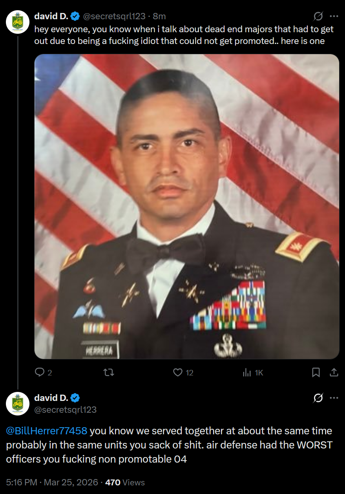The width and height of the screenshot is (345, 494).
Task: Open more options on top tweet
Action: pos(334,16)
